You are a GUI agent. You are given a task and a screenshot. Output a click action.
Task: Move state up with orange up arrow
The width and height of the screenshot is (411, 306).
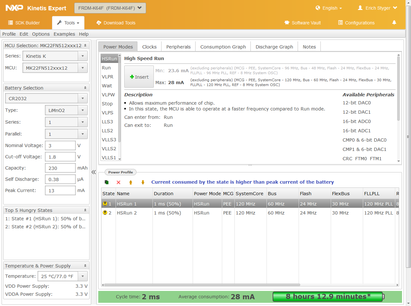click(131, 182)
